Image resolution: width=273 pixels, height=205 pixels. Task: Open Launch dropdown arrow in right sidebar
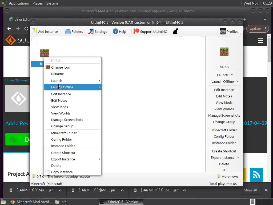coord(232,75)
